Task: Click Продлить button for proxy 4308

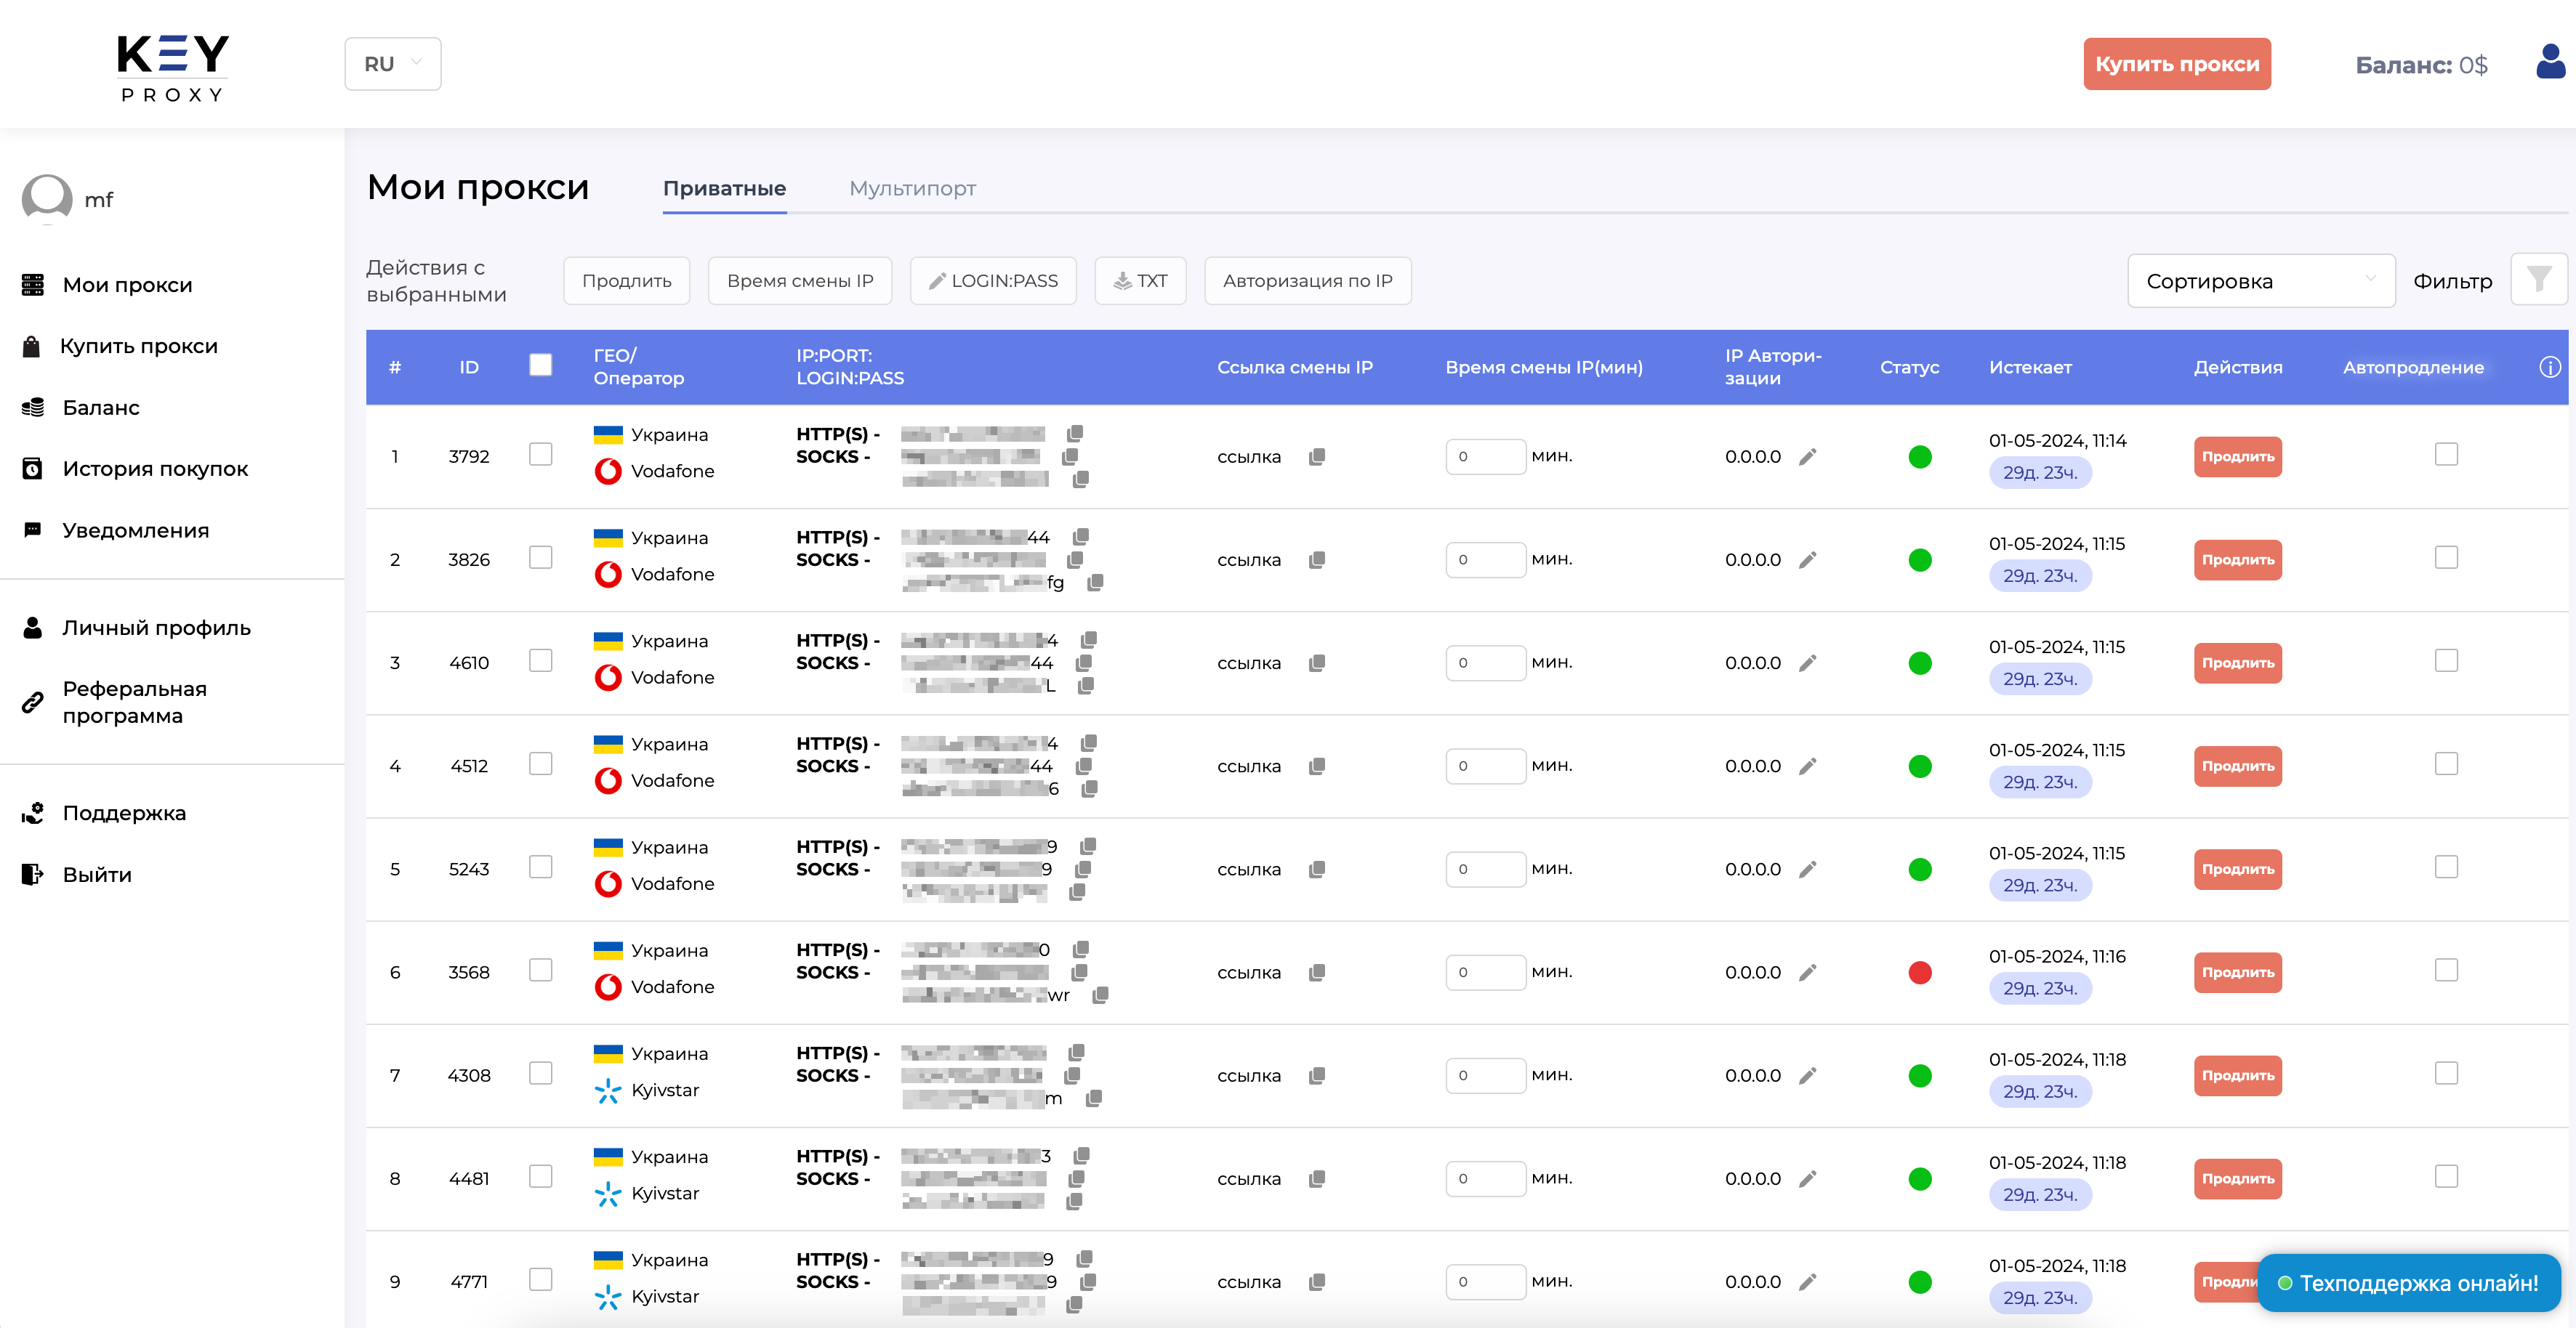Action: point(2237,1075)
